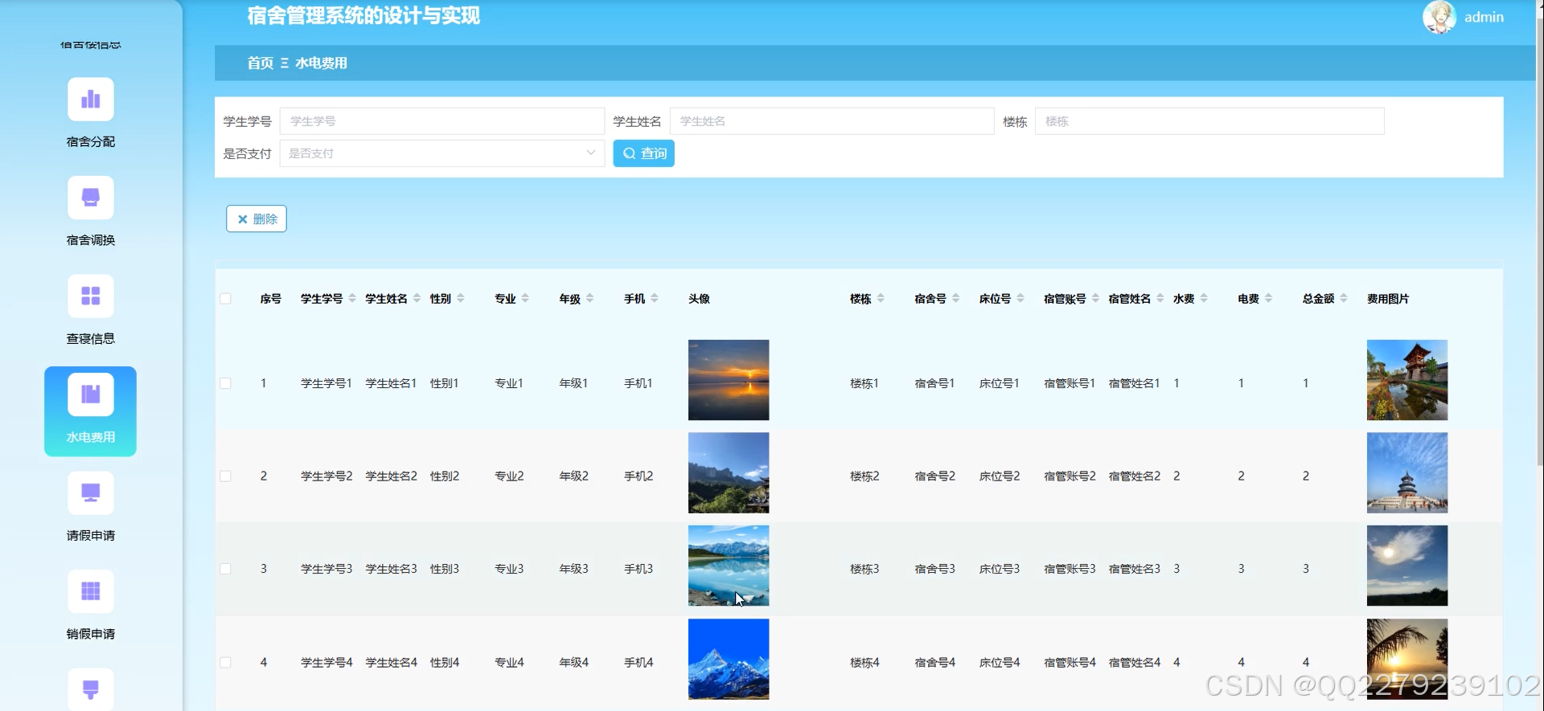Sort by 水费 column arrows
This screenshot has height=711, width=1544.
[x=1204, y=298]
